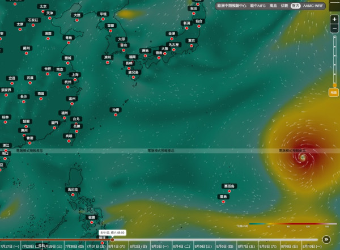
Task: Switch to the AAMC-WRF model tab
Action: [x=313, y=6]
